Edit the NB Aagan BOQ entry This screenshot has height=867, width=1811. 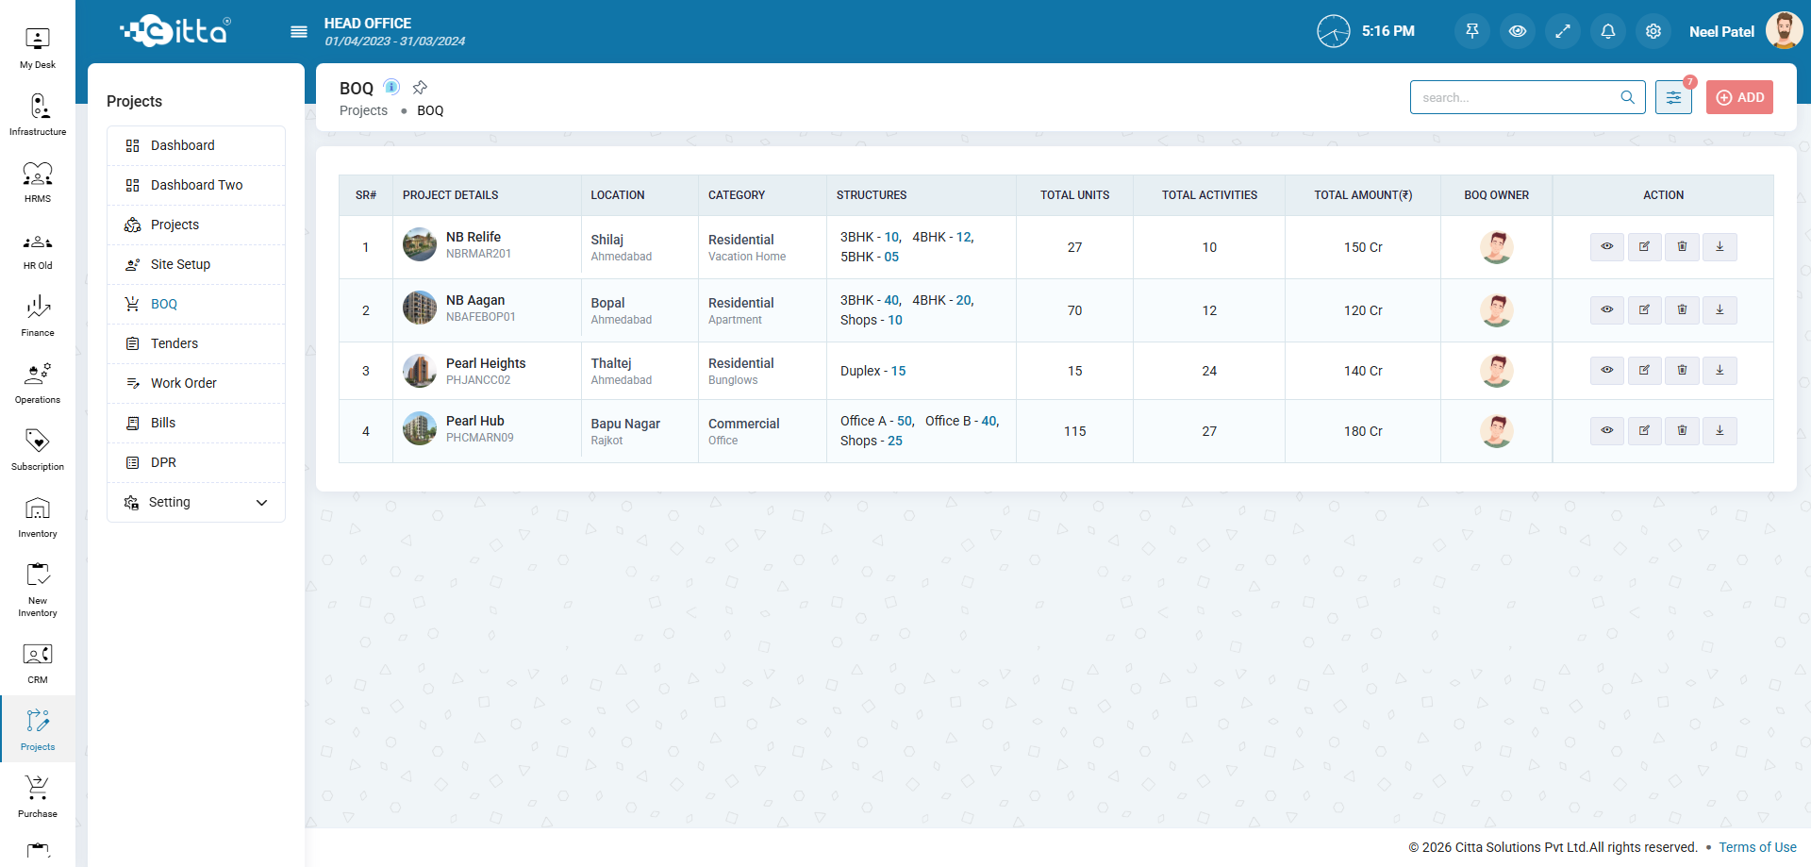(1644, 310)
